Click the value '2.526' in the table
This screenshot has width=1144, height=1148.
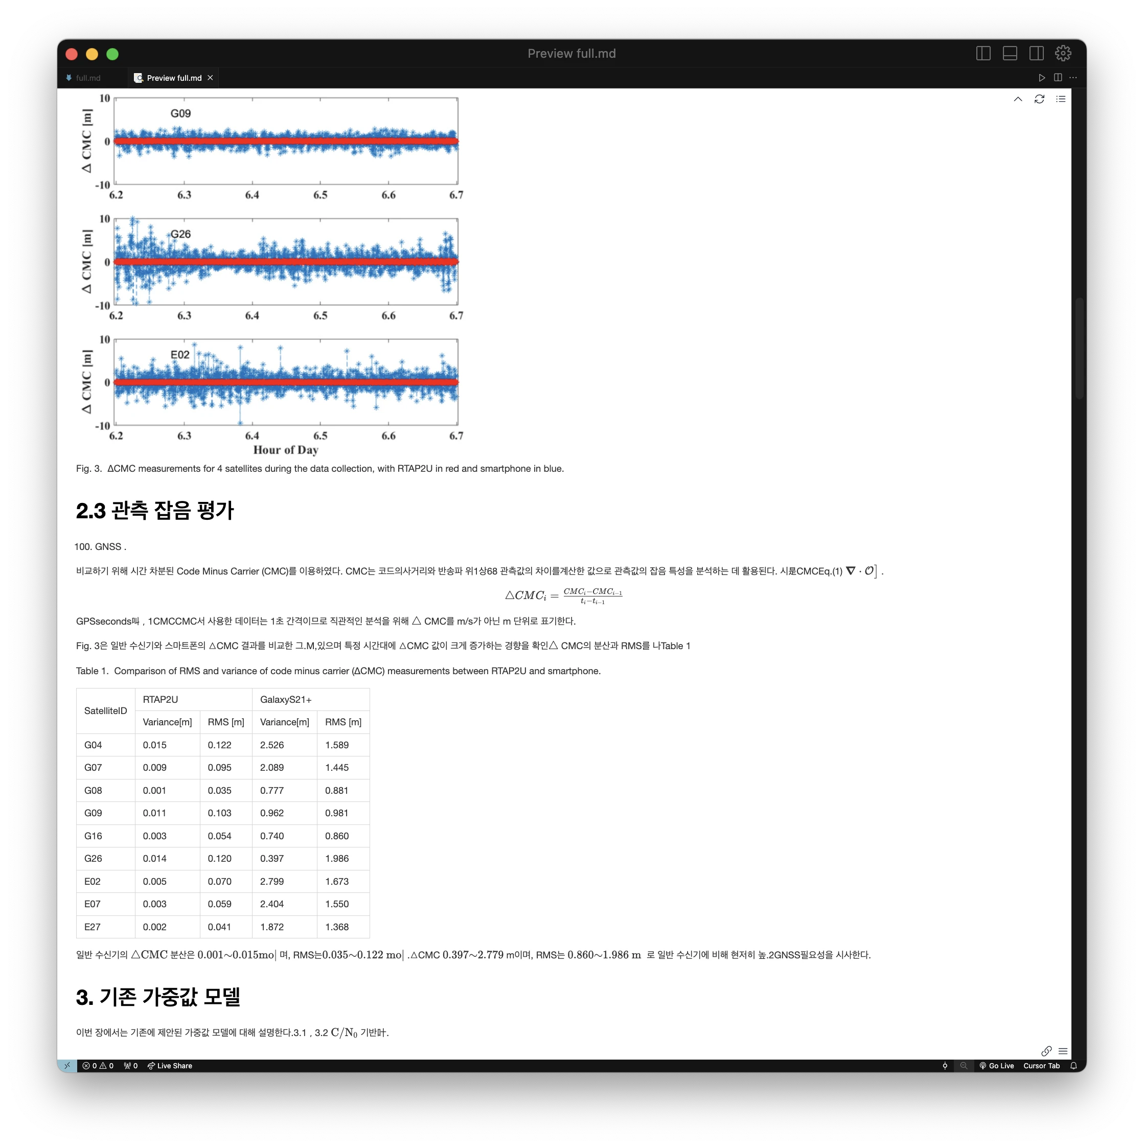(271, 745)
